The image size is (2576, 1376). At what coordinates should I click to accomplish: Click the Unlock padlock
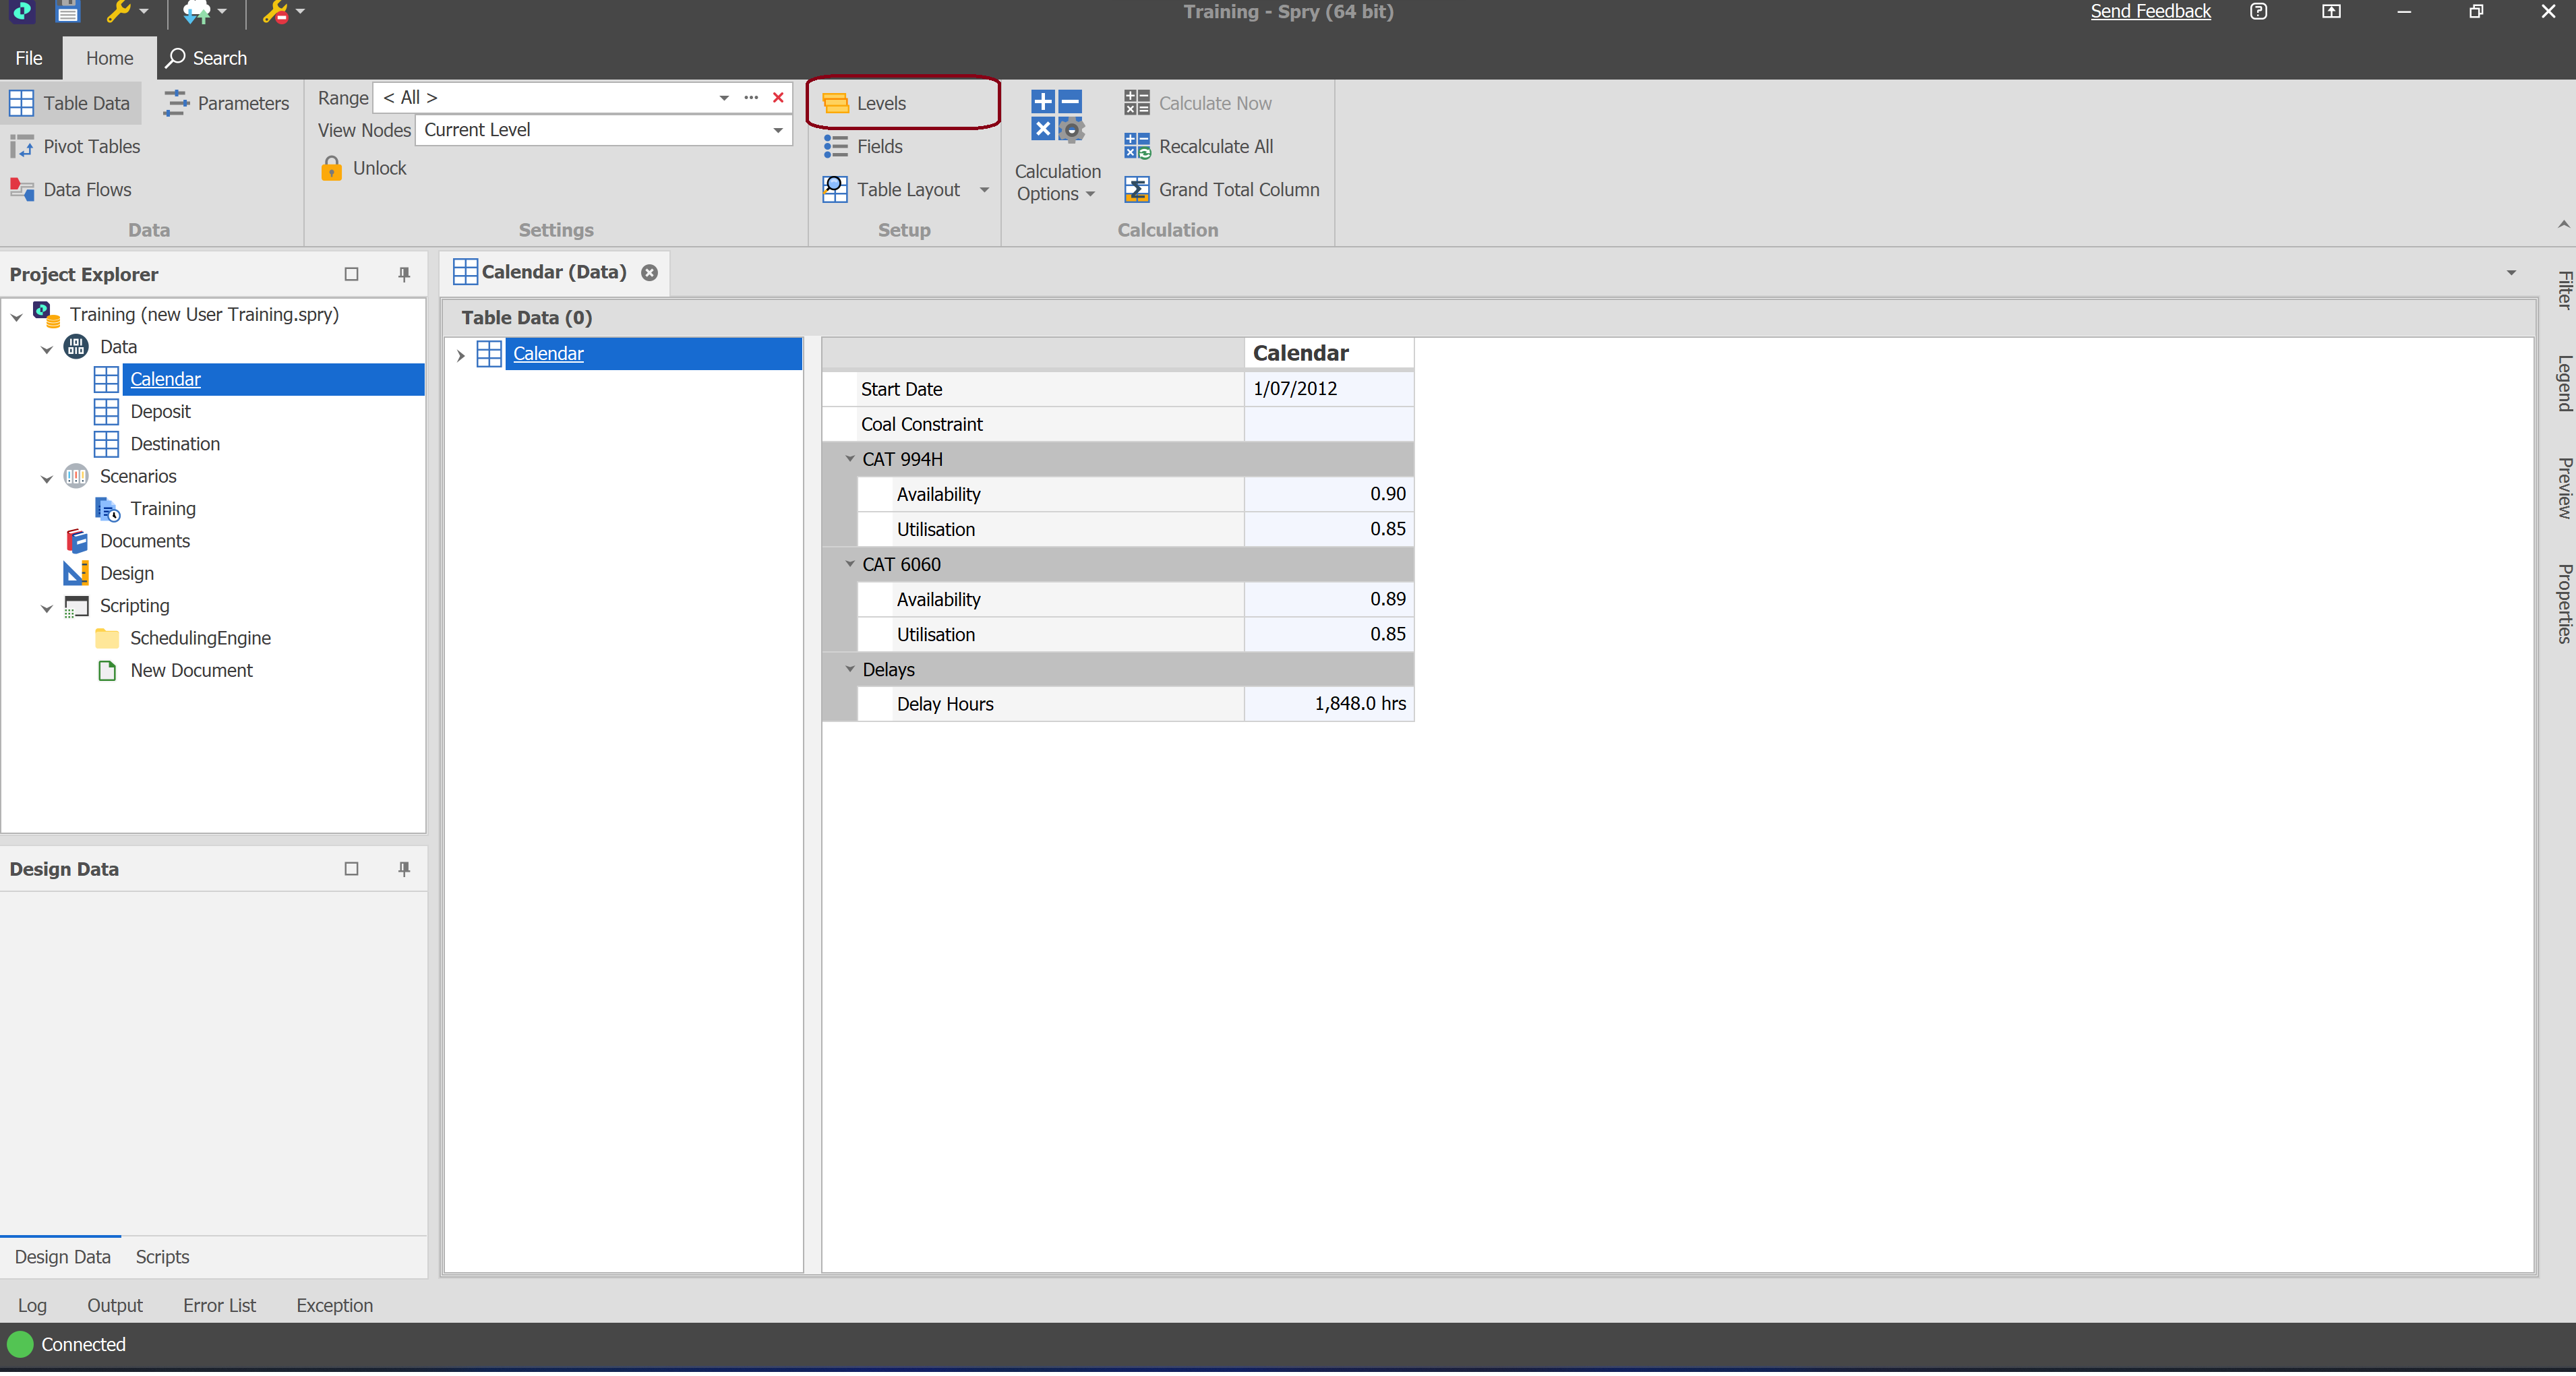coord(331,168)
